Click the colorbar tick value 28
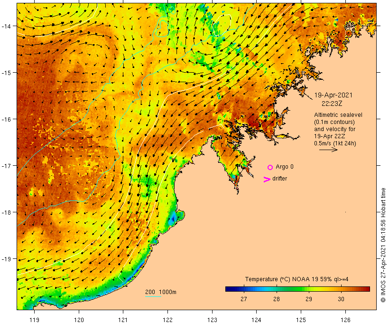Image resolution: width=389 pixels, height=323 pixels. coord(277,299)
